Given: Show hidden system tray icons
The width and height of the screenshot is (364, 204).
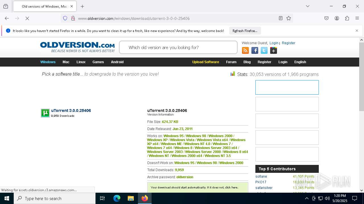Looking at the screenshot, I should coord(307,198).
